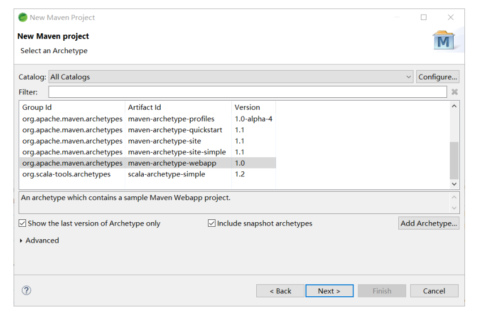Close the New Maven Project dialog

[450, 18]
